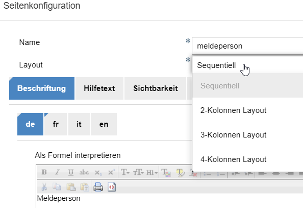Viewport: 303px width, 208px height.
Task: Paste as plain text icon
Action: [x=85, y=187]
